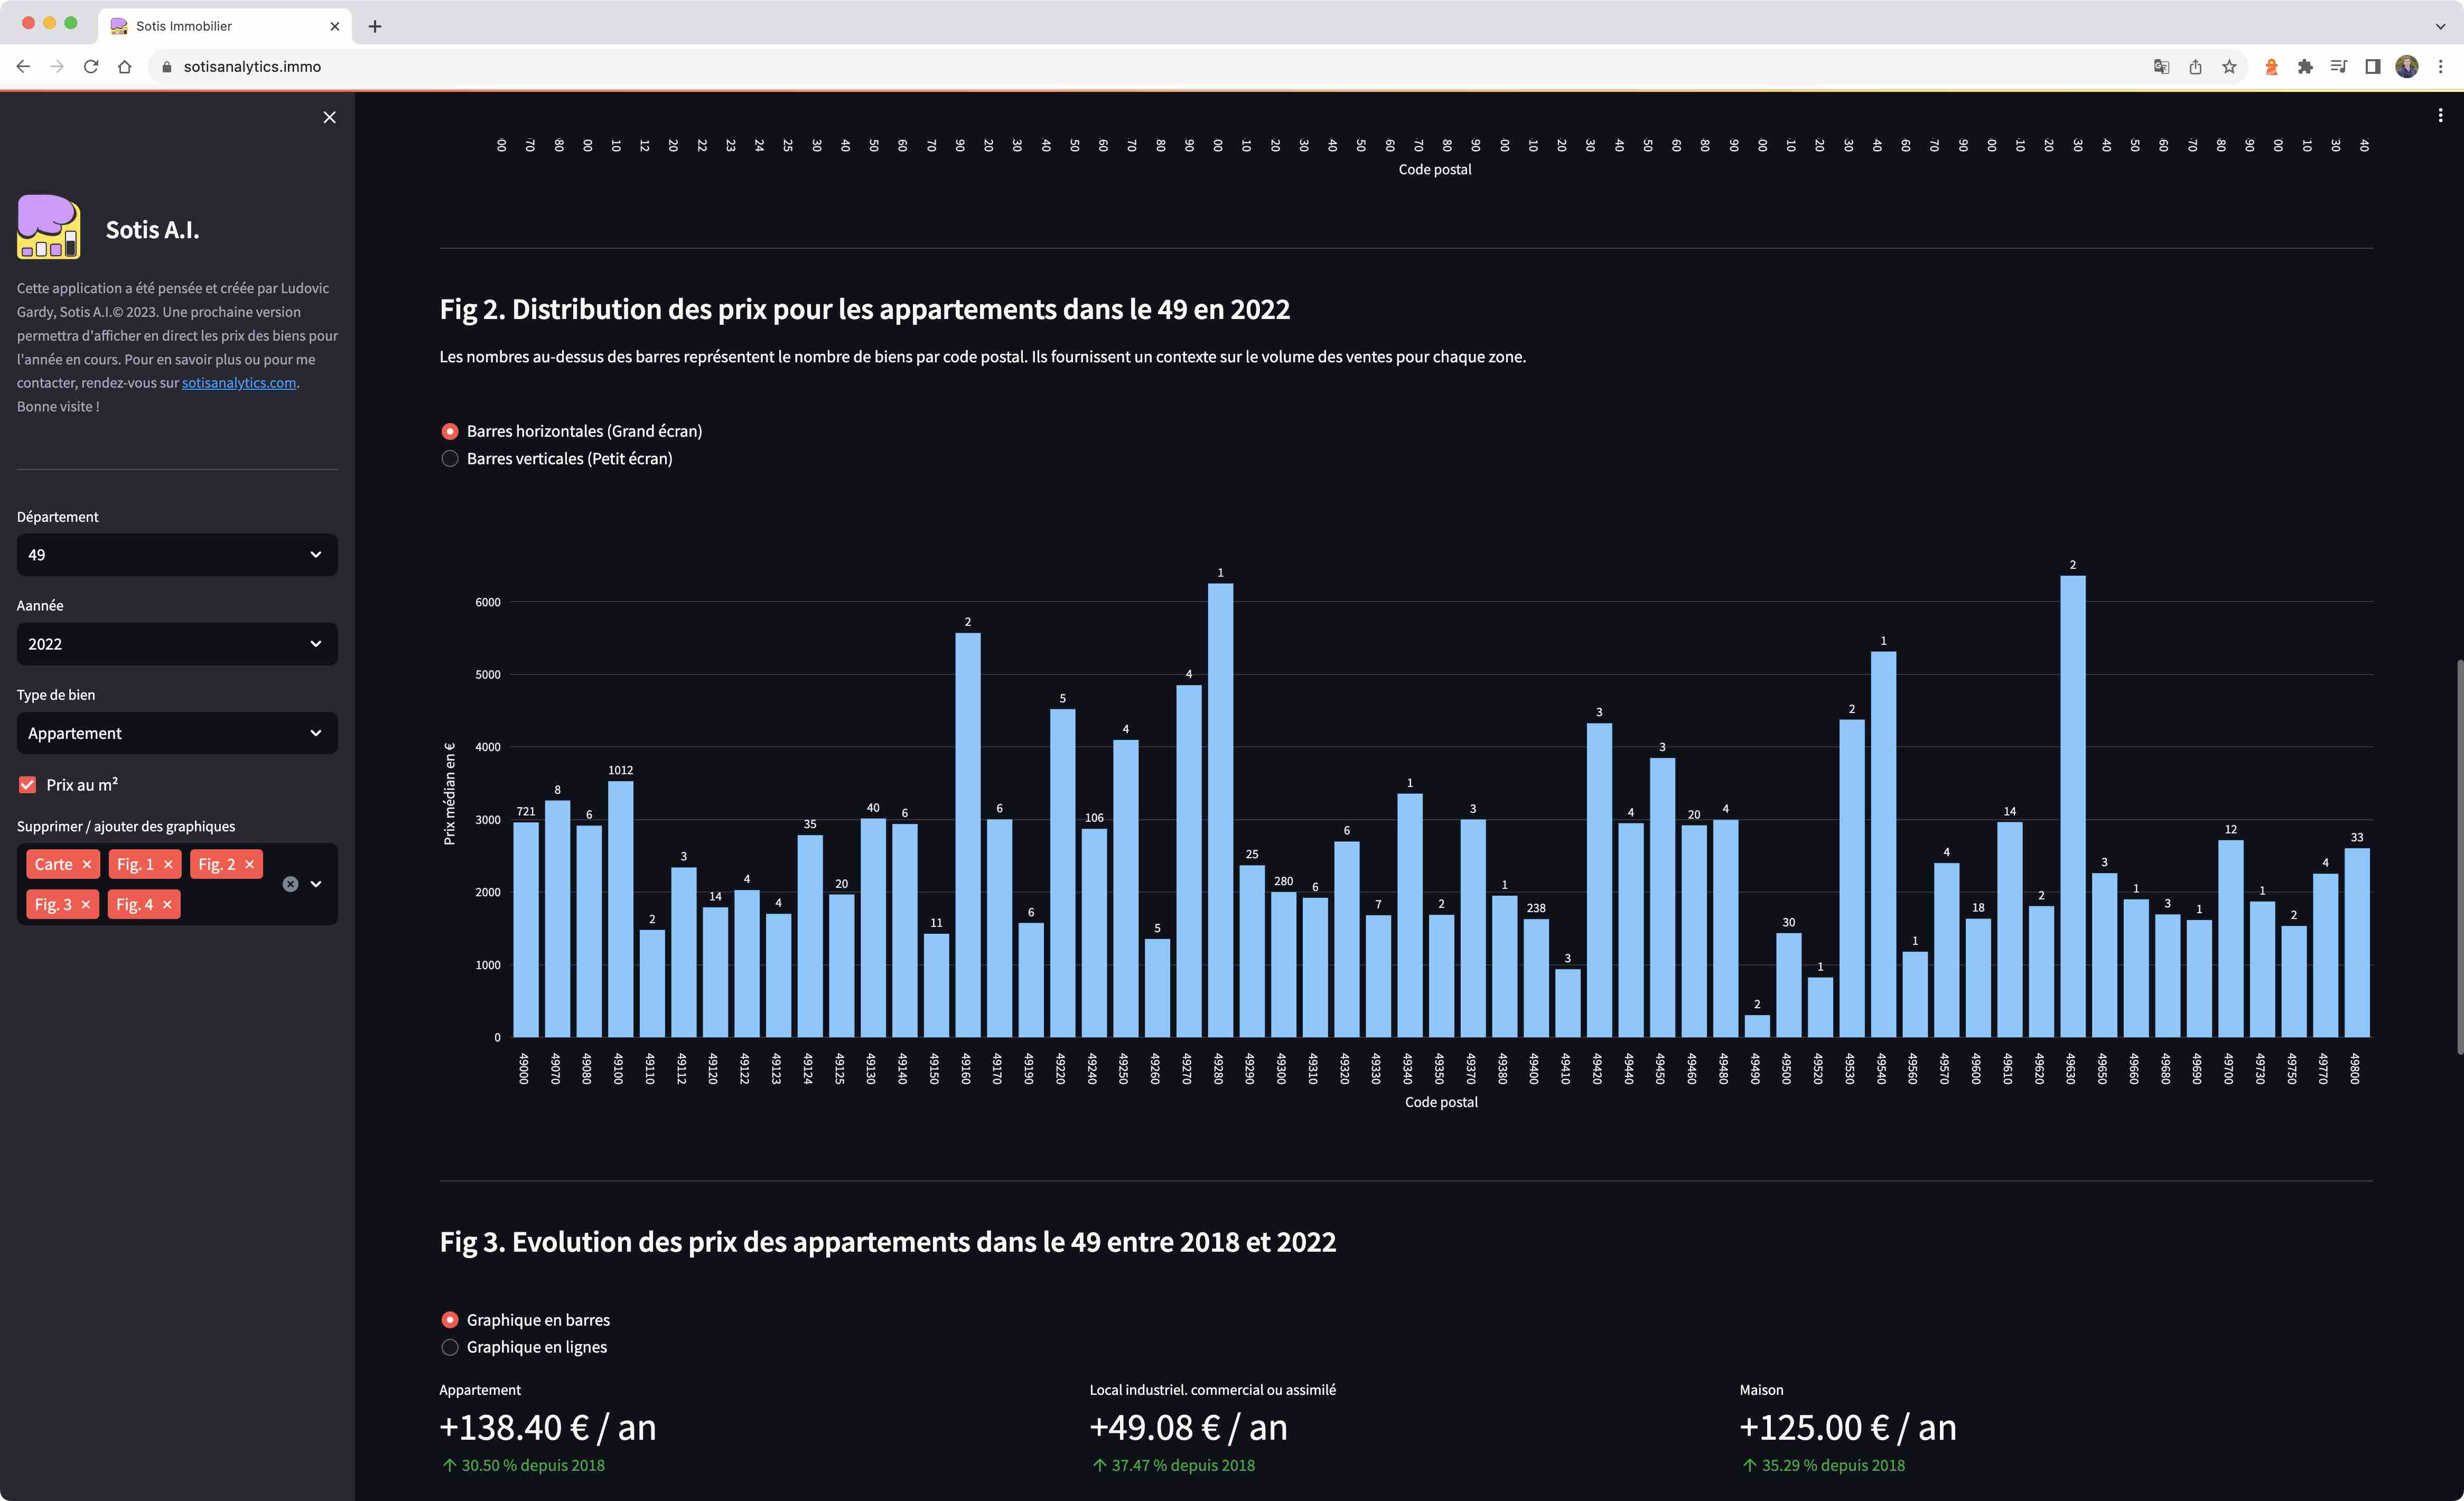
Task: Follow the sotisanalytics.com link
Action: click(238, 383)
